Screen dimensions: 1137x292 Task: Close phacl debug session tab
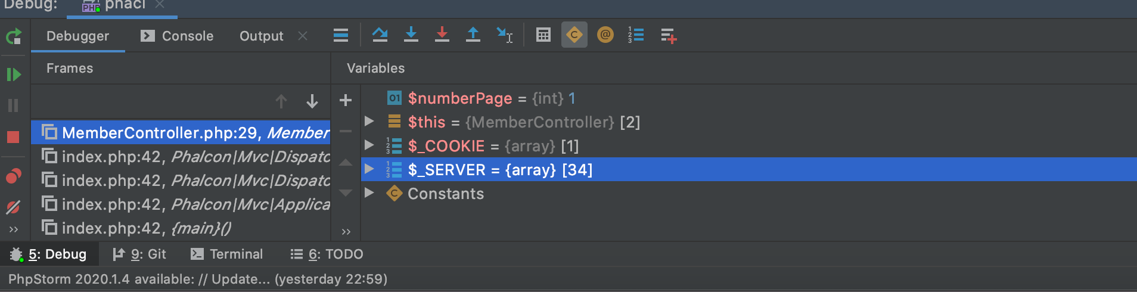coord(160,5)
